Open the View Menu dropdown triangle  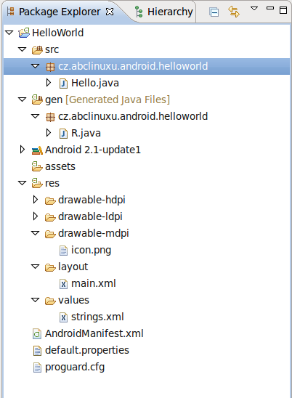click(x=254, y=9)
